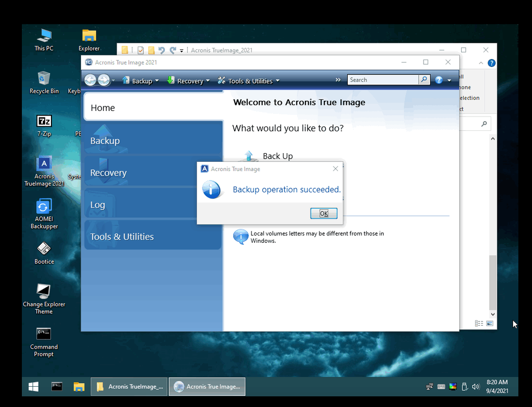Open the Bootice desktop icon

point(44,253)
